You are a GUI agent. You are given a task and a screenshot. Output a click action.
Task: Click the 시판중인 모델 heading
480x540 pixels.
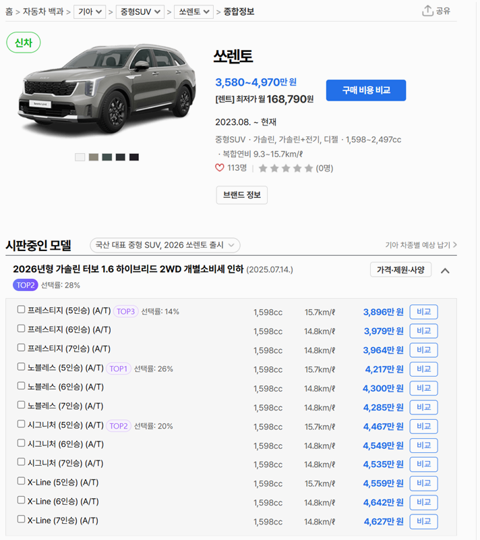click(38, 245)
